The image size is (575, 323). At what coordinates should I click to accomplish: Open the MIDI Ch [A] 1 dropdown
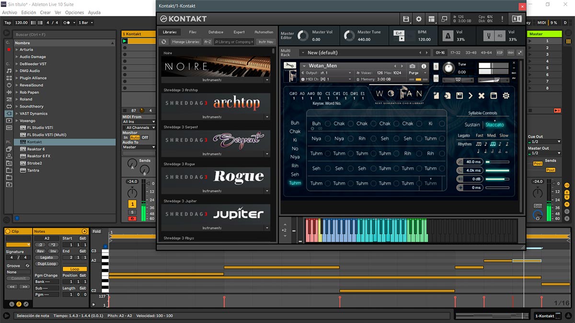point(326,79)
